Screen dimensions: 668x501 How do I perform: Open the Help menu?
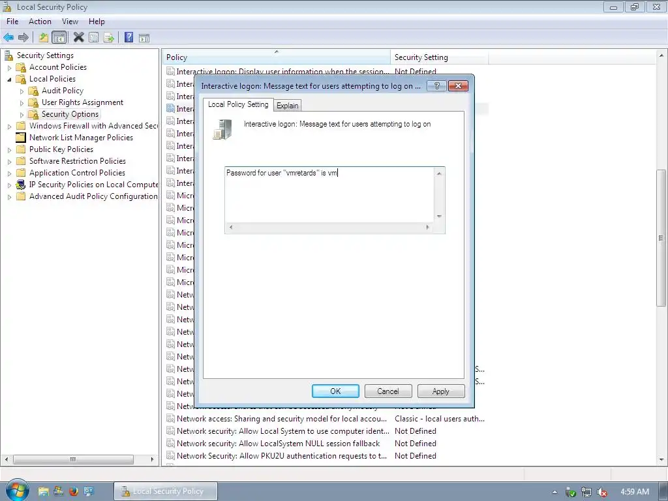[x=97, y=22]
